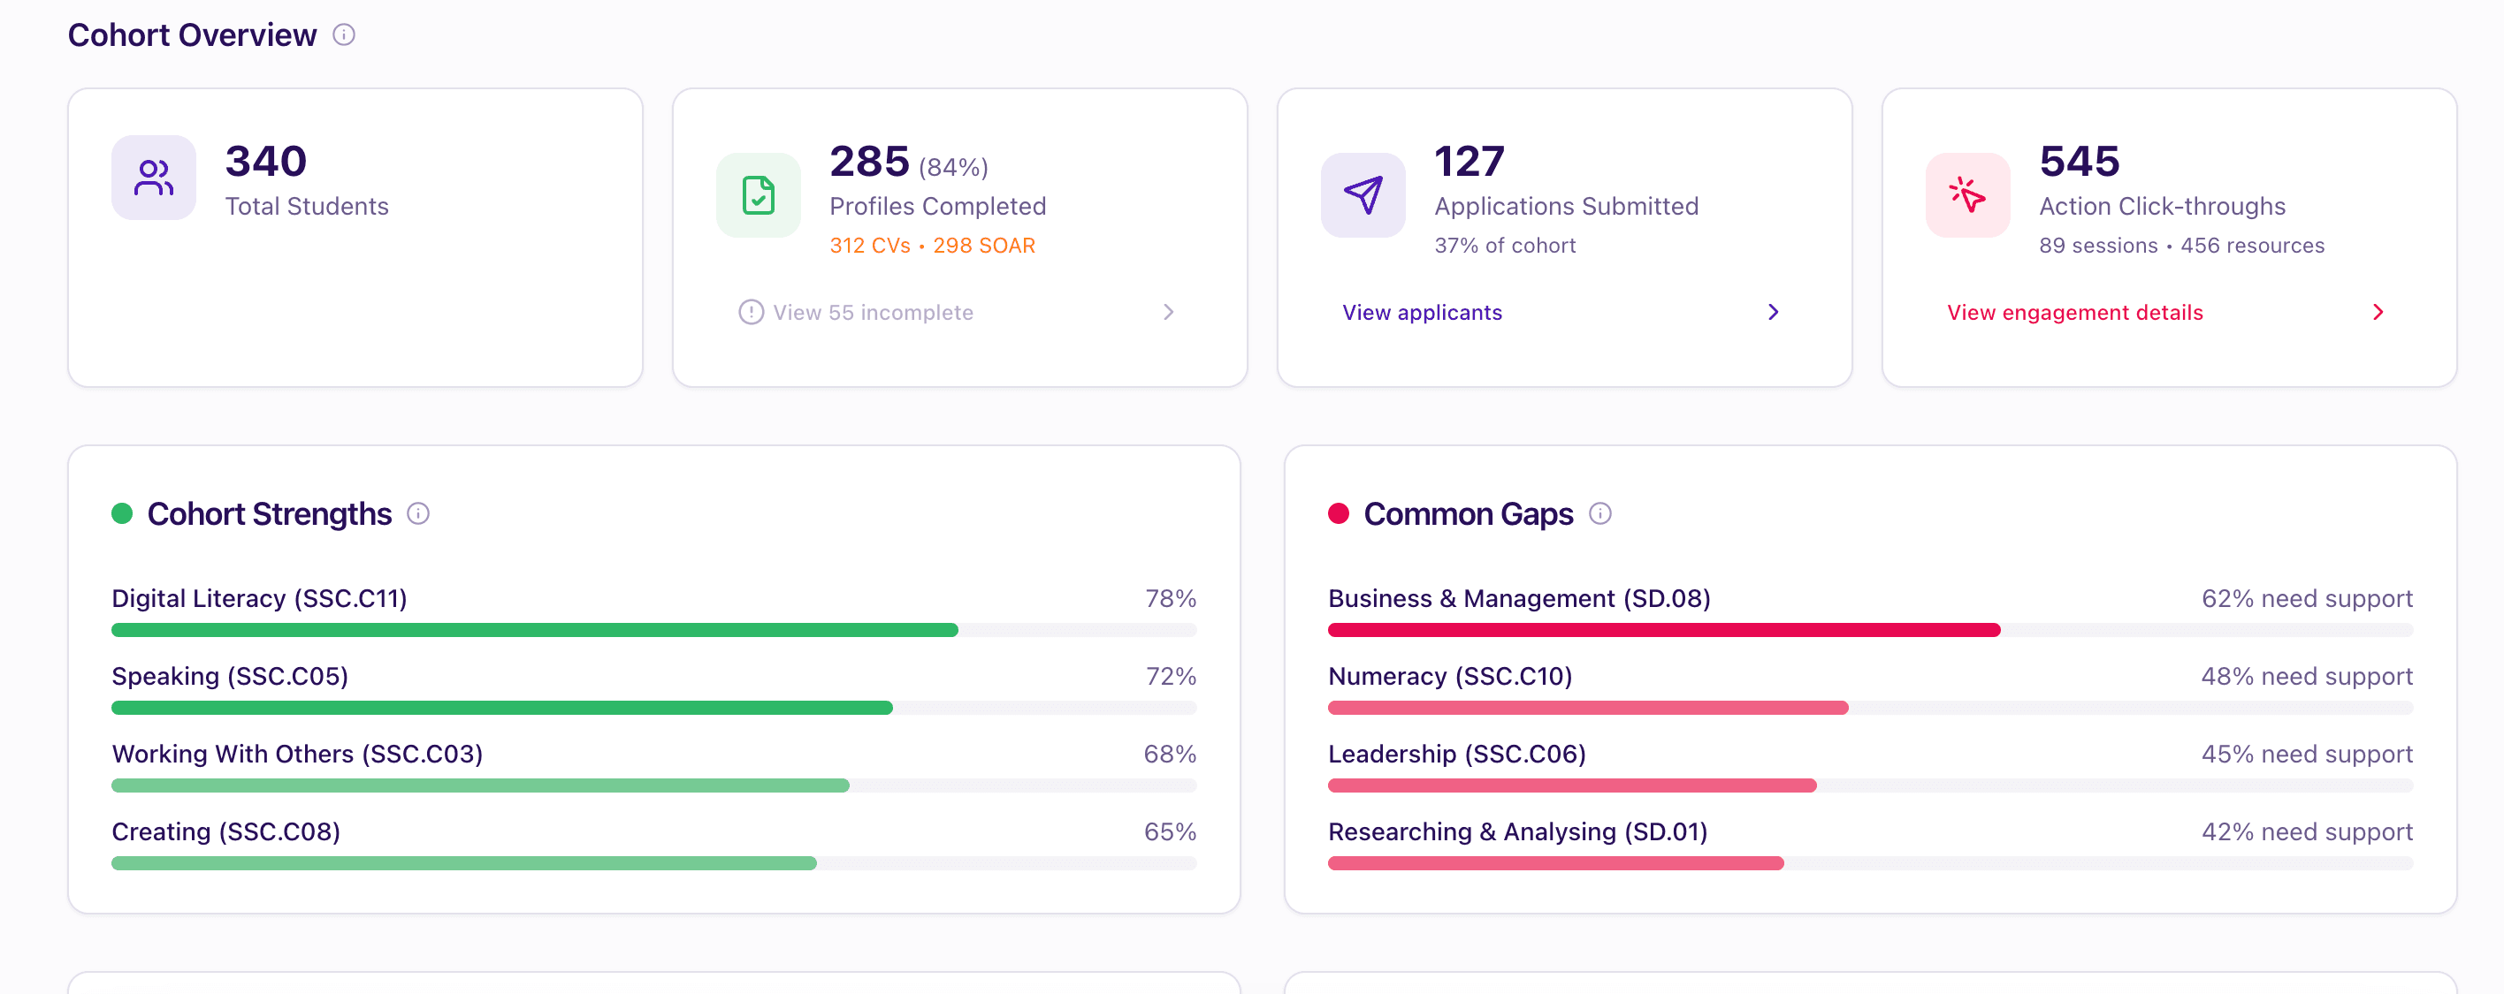Viewport: 2504px width, 994px height.
Task: Select the Leadership (SSC.C06) gap label
Action: point(1456,754)
